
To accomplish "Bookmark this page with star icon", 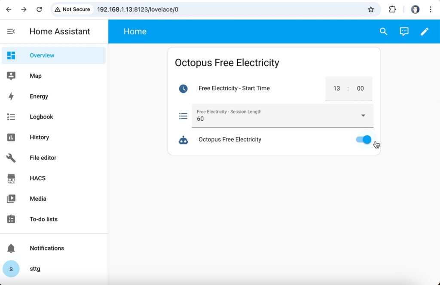I will click(371, 9).
